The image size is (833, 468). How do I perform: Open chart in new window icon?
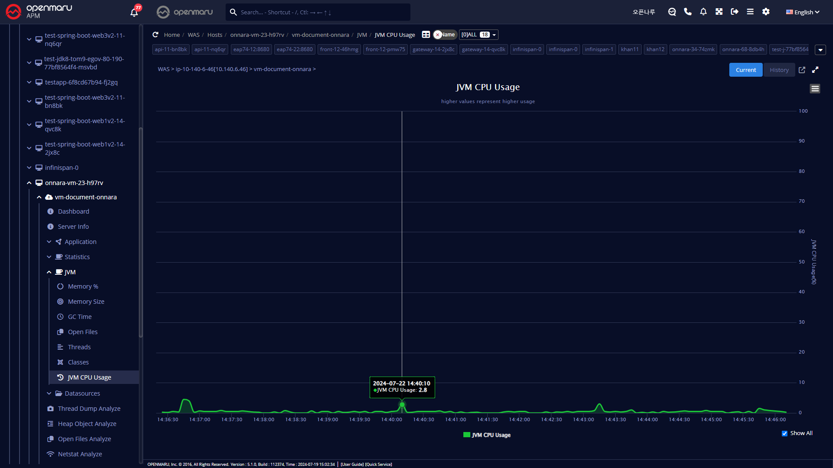802,70
